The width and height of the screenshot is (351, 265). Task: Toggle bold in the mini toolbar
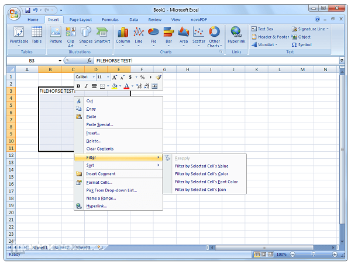click(x=78, y=86)
